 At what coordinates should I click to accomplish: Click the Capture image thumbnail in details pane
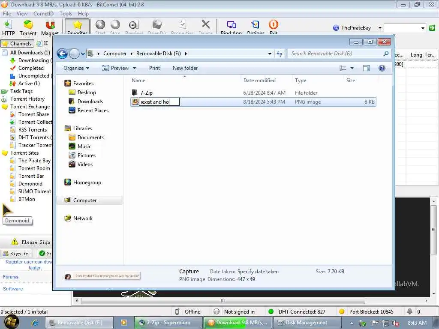tap(102, 276)
